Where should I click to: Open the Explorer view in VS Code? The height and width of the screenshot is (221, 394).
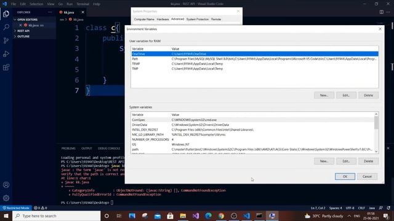coord(6,14)
